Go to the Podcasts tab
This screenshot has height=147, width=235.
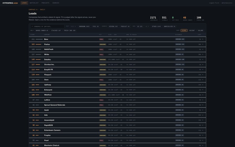[45, 3]
